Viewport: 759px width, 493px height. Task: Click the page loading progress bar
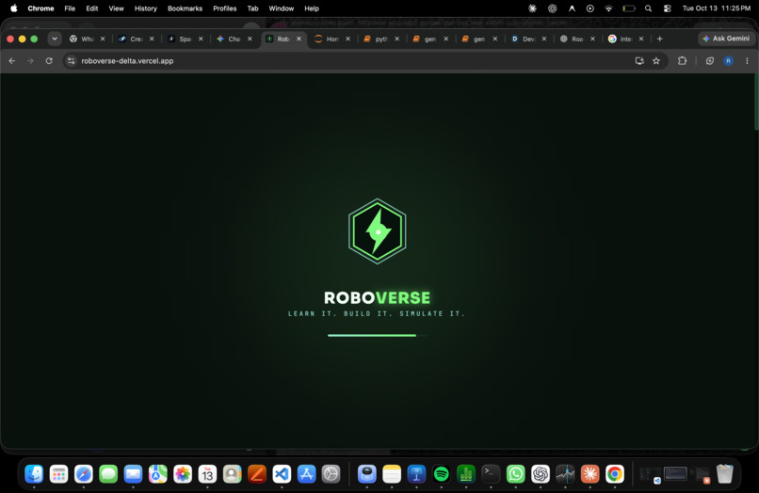point(377,335)
